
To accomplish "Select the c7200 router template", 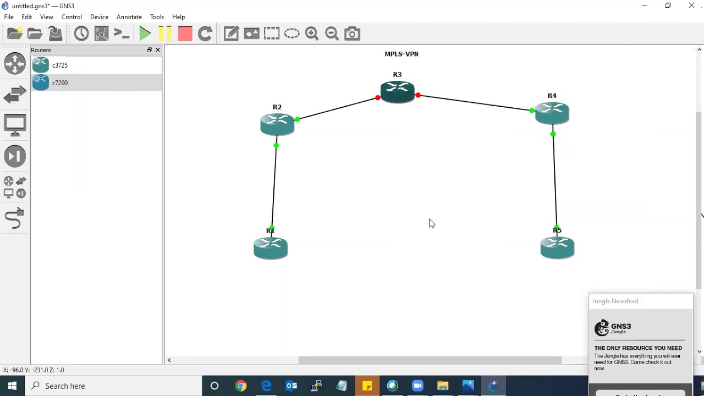I will [96, 82].
